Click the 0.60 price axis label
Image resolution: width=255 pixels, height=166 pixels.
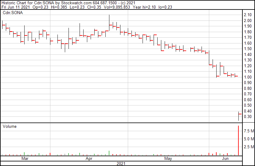tap(248, 100)
